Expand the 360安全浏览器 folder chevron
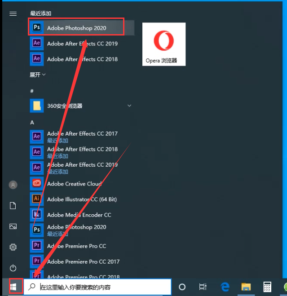This screenshot has width=287, height=296. tap(129, 106)
